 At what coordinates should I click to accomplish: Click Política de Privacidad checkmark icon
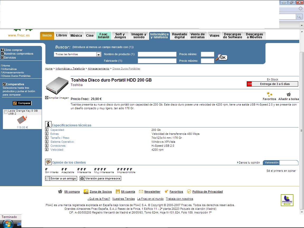pos(189,192)
